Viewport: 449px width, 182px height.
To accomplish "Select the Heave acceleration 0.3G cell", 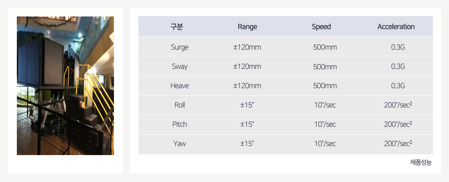I will 398,86.
